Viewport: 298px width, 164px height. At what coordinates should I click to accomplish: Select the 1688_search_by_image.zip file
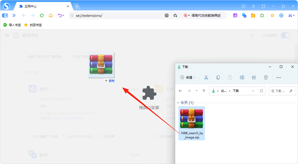tap(192, 123)
